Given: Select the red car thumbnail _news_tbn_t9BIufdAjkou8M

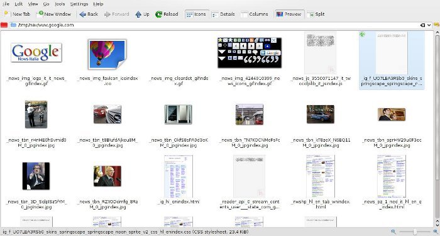Looking at the screenshot, I should coord(107,114).
